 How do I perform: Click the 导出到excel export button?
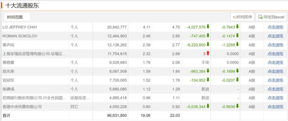271,17
